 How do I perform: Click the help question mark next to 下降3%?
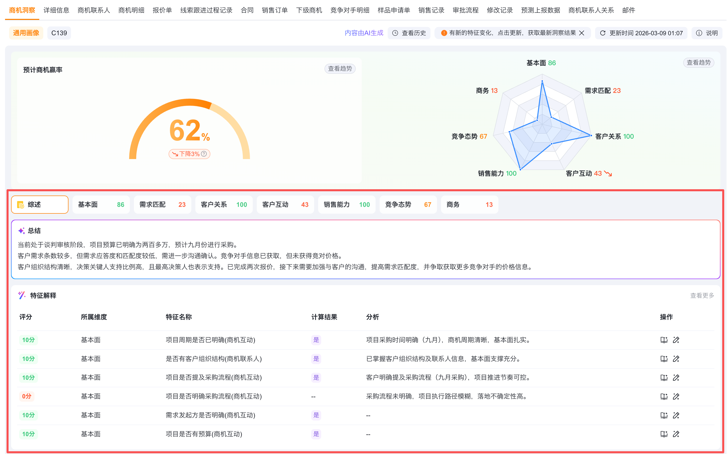pyautogui.click(x=204, y=154)
